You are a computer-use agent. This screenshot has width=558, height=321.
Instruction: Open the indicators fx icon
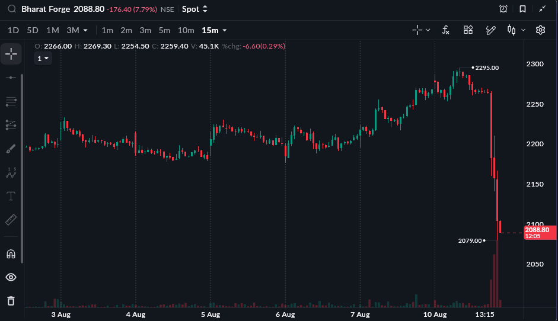(445, 30)
